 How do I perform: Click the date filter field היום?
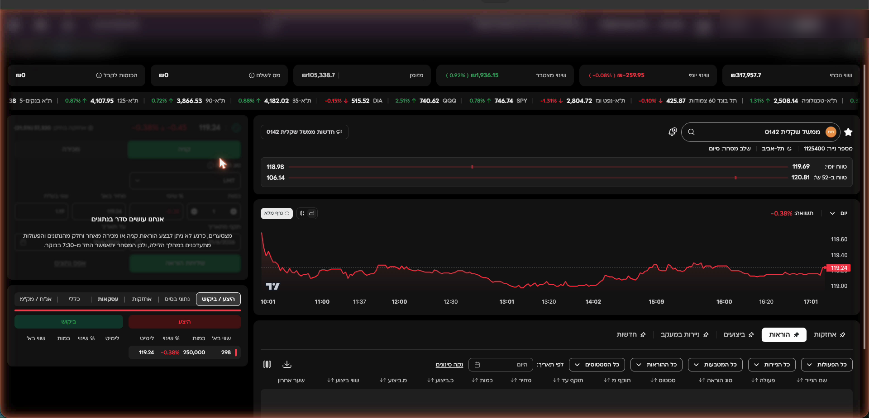pyautogui.click(x=500, y=365)
